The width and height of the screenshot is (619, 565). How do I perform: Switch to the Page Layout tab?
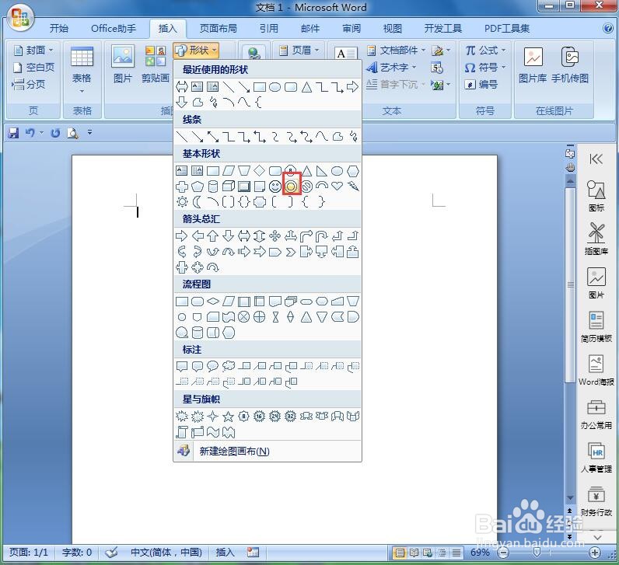[219, 29]
